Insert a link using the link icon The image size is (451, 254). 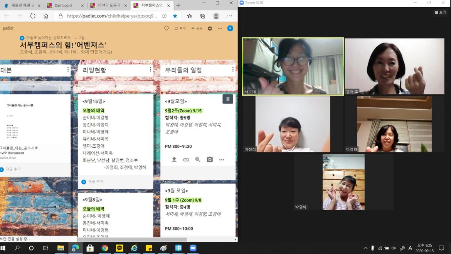point(186,159)
